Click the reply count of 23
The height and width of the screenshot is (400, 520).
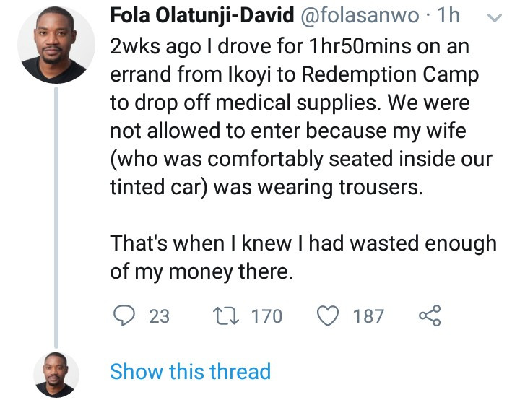pyautogui.click(x=159, y=316)
